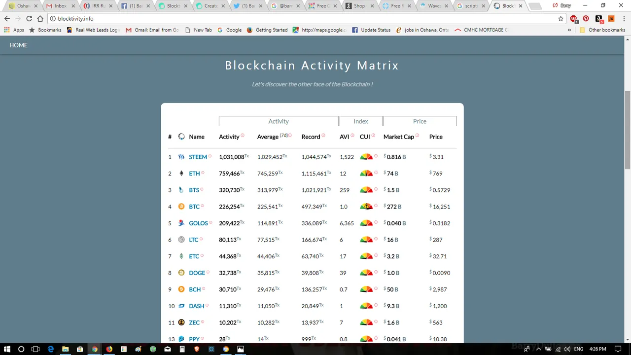The height and width of the screenshot is (355, 631).
Task: Click the BTC orange coin icon
Action: click(x=181, y=207)
